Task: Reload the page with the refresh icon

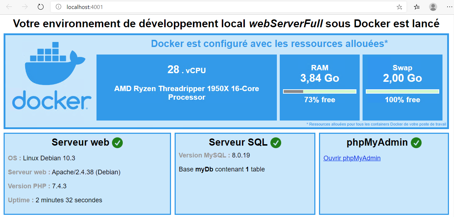Action: [41, 7]
